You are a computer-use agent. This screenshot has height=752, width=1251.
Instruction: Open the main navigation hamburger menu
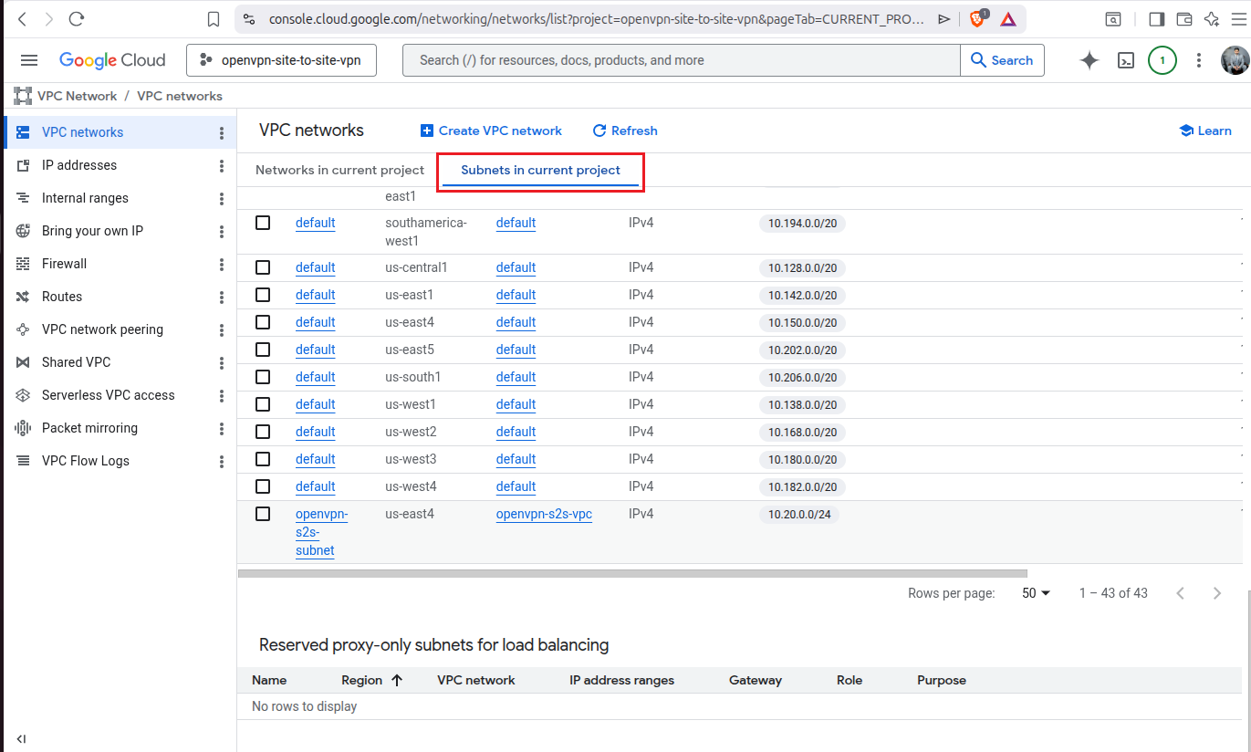coord(29,60)
